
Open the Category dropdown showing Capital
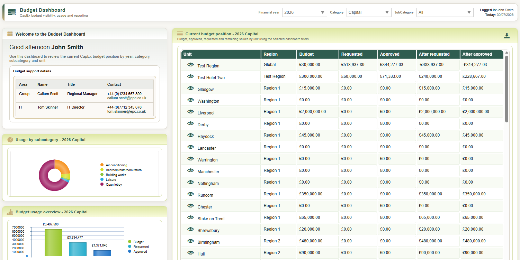[369, 12]
